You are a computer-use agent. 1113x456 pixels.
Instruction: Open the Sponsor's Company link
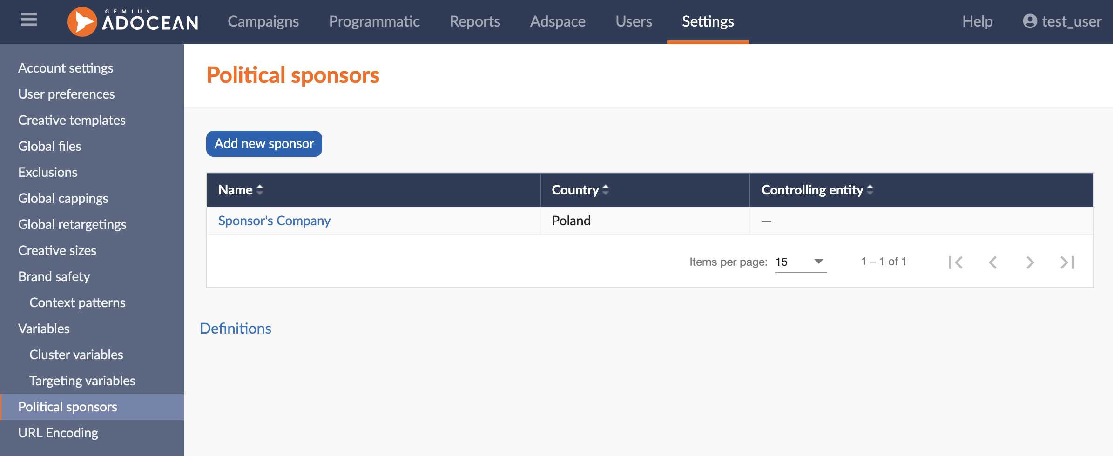tap(274, 221)
